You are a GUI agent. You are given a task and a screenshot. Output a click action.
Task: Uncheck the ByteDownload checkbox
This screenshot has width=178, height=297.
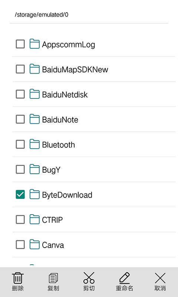pos(20,194)
